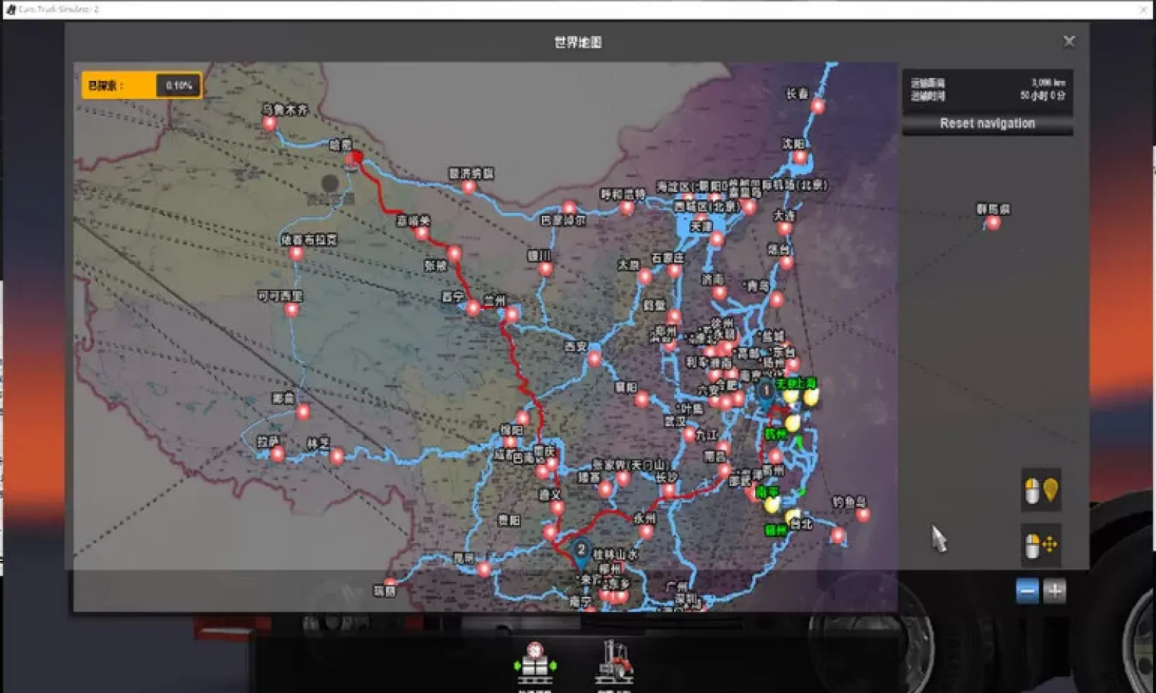The image size is (1156, 693).
Task: Click the 台北 city label
Action: (801, 524)
